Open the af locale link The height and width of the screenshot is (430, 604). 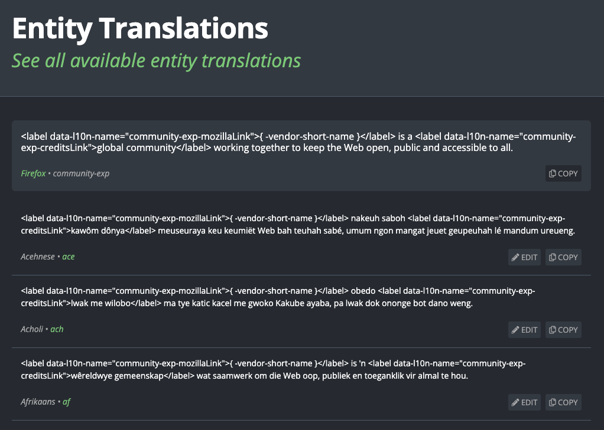click(x=66, y=402)
